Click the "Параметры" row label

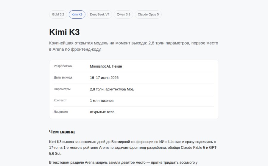click(x=62, y=89)
